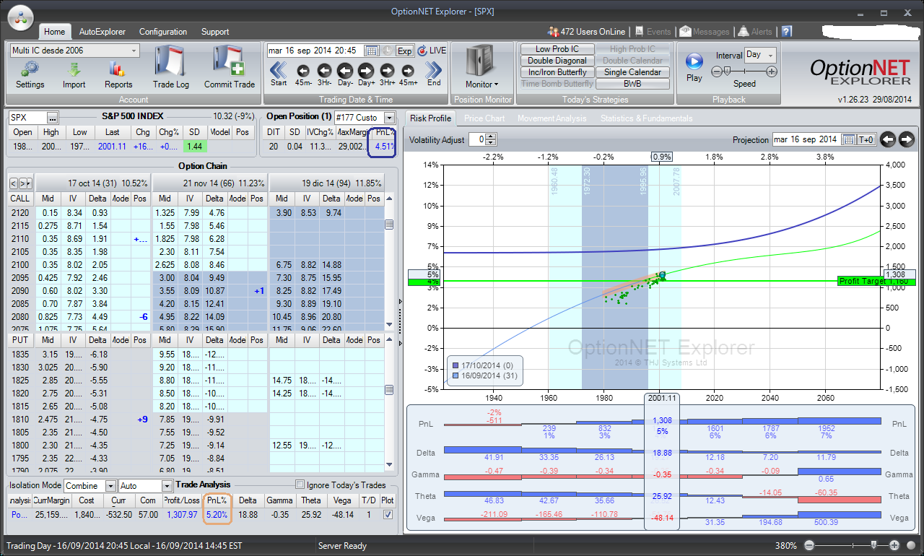
Task: Enable Ignore Today's Trades checkbox
Action: [300, 485]
